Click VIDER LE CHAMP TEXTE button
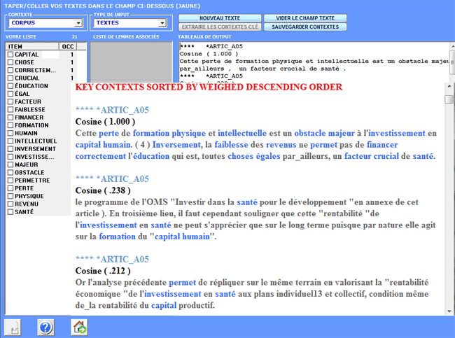455x338 pixels. (305, 18)
